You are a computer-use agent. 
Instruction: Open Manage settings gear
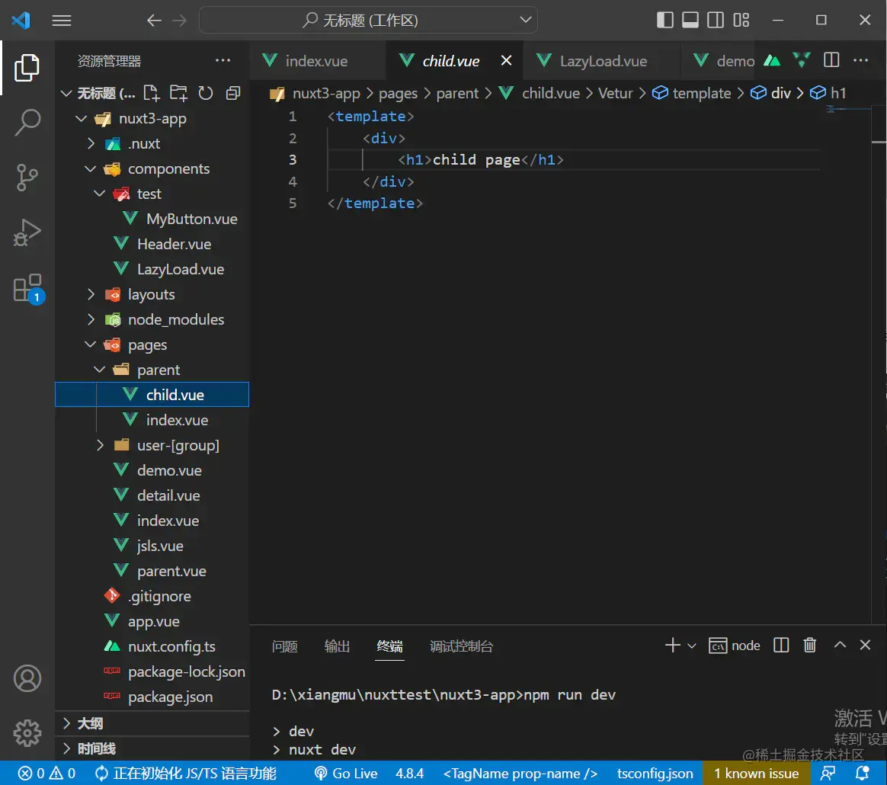pos(27,733)
